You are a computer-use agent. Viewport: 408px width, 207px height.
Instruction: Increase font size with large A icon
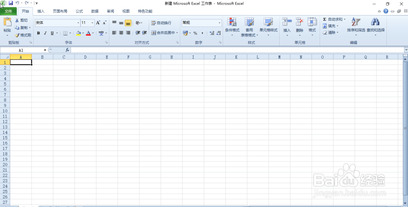(x=98, y=23)
